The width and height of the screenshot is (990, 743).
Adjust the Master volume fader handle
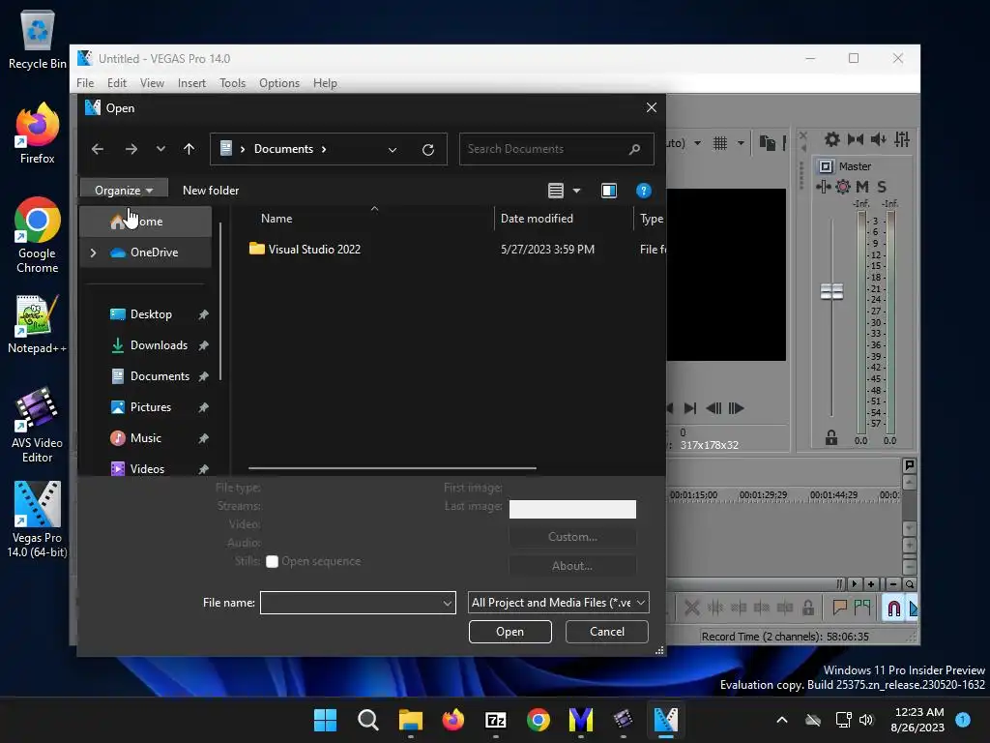pyautogui.click(x=831, y=291)
